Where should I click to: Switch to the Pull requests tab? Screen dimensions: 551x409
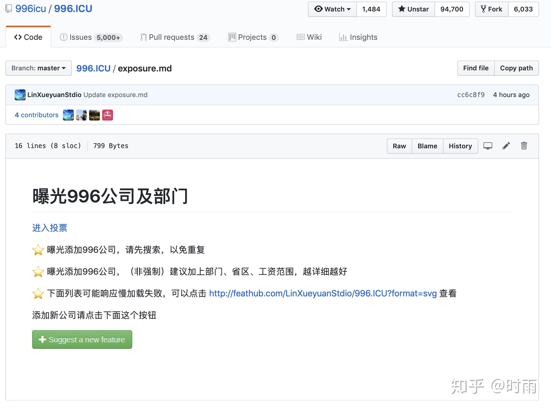click(175, 37)
